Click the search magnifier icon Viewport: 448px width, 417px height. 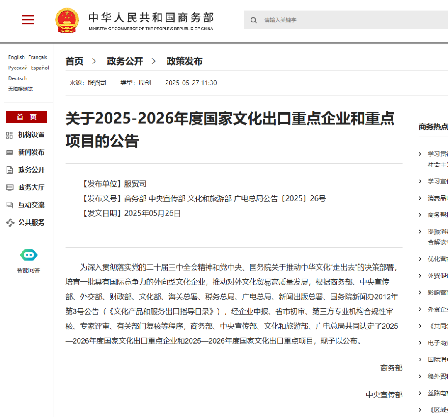253,20
